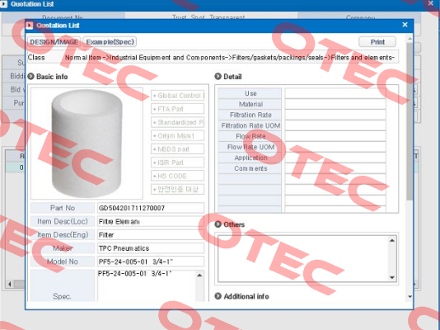Open the DESIGN/IMAGE tab
Viewport: 440px width, 330px height.
[x=54, y=42]
